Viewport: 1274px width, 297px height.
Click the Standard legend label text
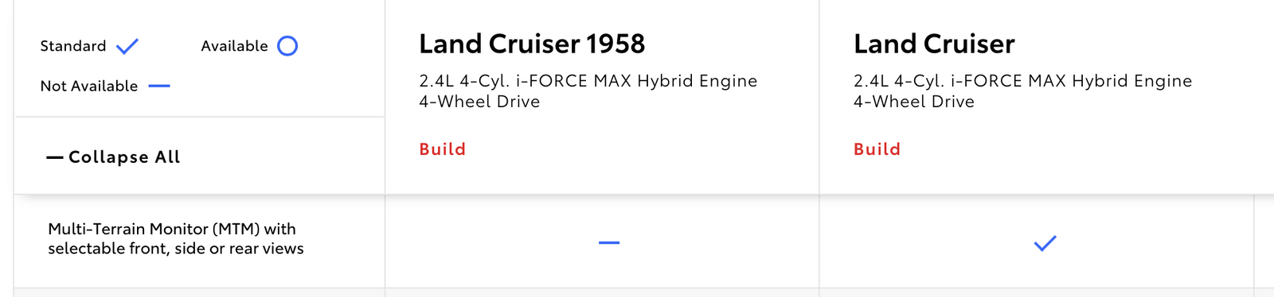73,46
